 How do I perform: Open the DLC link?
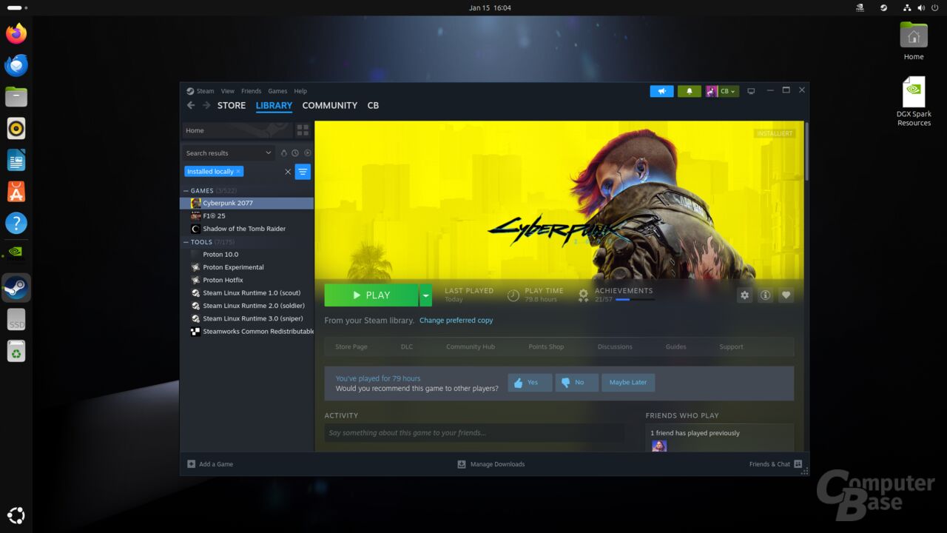tap(407, 346)
